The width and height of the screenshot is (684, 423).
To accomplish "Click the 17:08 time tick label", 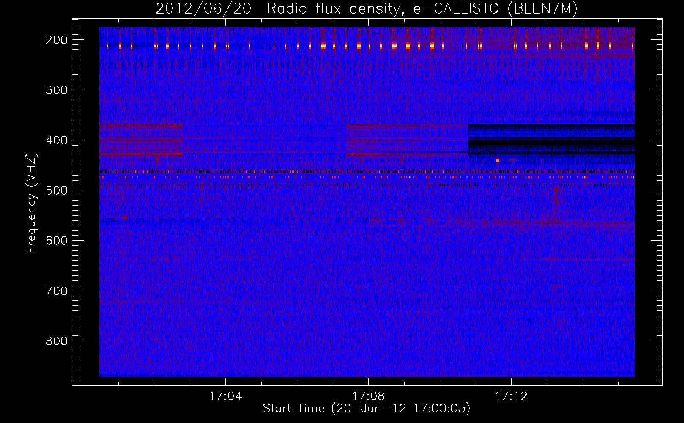I will [369, 396].
